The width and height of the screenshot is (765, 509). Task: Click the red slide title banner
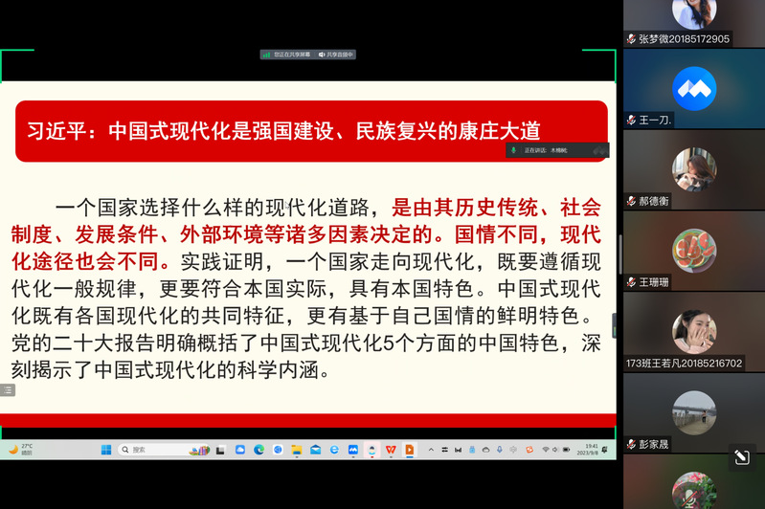[x=311, y=131]
